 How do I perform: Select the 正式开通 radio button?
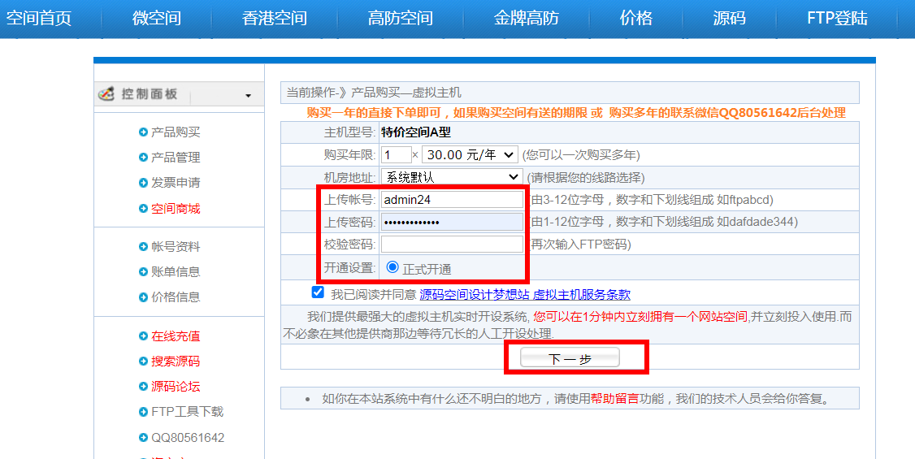click(x=393, y=267)
